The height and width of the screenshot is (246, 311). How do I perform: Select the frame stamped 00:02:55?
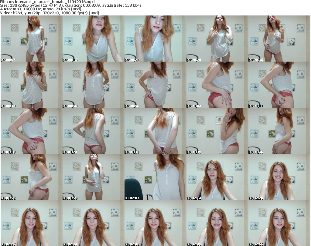coord(279,223)
